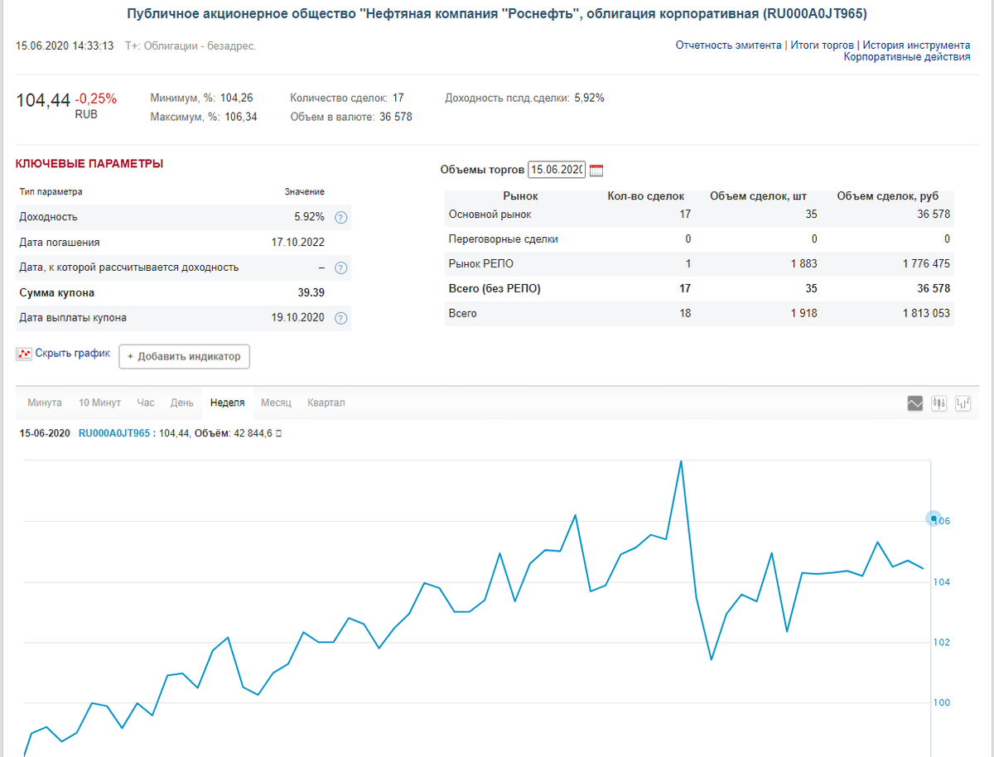Select the Неделя interval tab
Viewport: 994px width, 757px height.
pos(228,403)
